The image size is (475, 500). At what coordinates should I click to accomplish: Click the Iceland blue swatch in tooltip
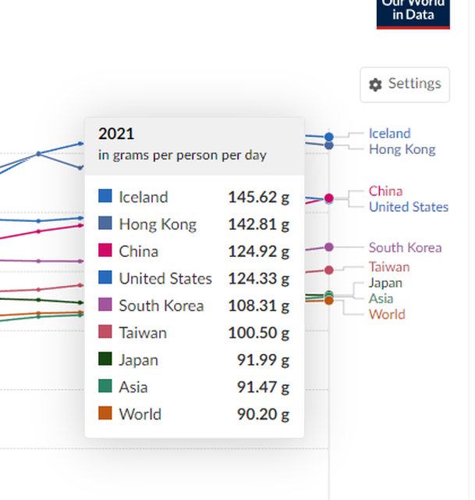105,196
